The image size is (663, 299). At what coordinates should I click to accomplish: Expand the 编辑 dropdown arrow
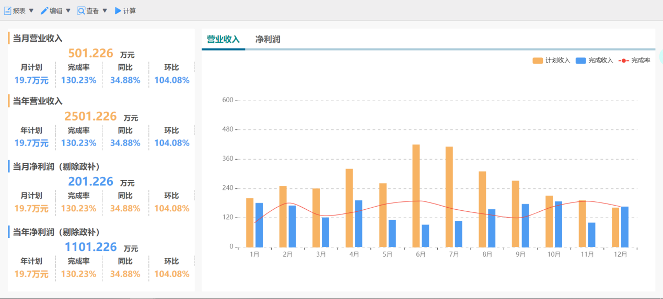coord(68,10)
